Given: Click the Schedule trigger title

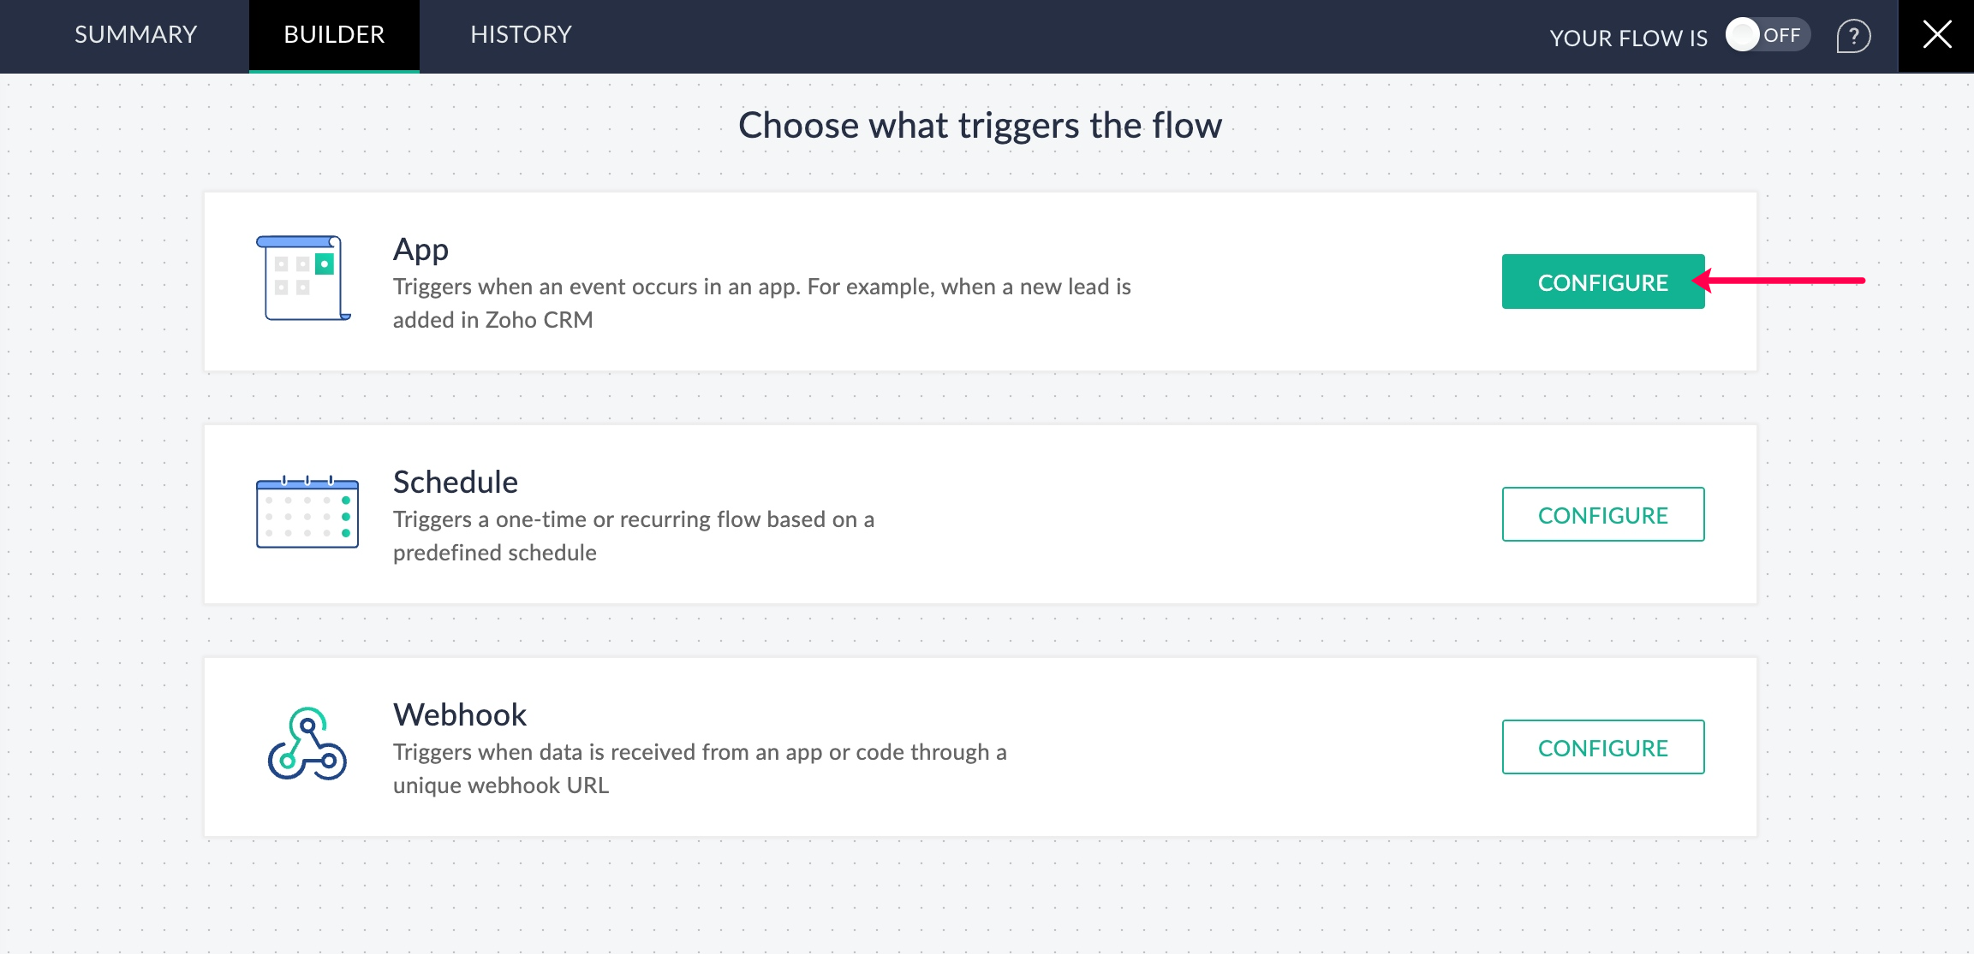Looking at the screenshot, I should (x=455, y=482).
